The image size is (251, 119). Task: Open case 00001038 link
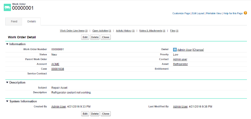(x=58, y=69)
